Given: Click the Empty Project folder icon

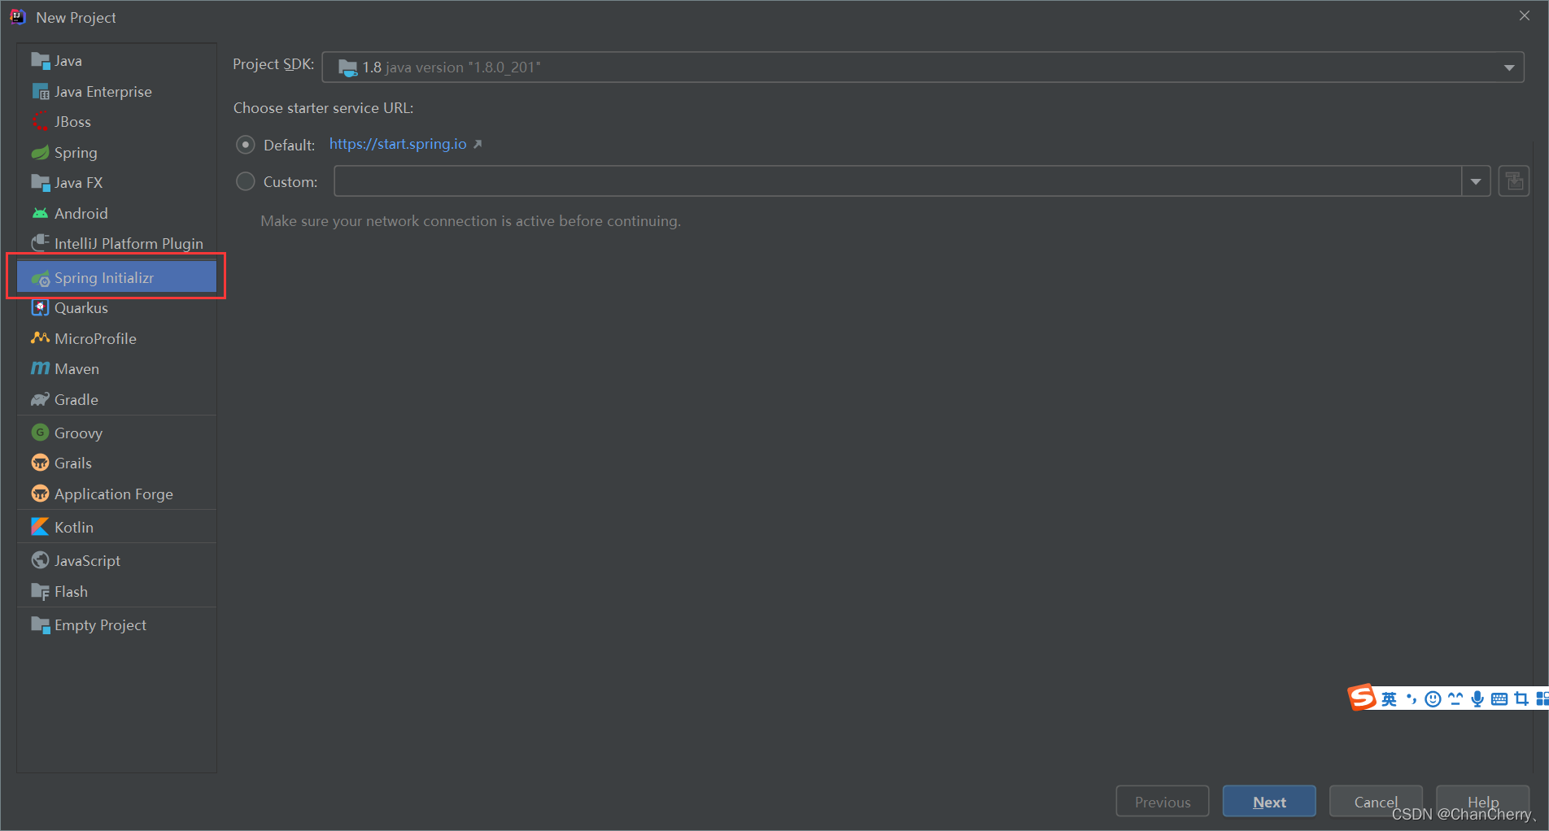Looking at the screenshot, I should (x=40, y=625).
